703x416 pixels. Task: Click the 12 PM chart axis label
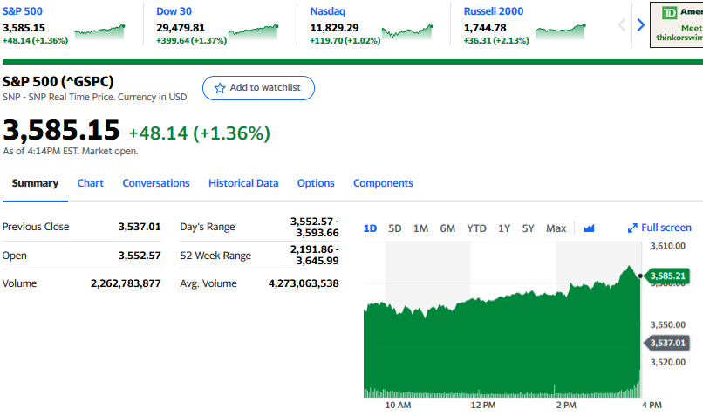click(483, 406)
